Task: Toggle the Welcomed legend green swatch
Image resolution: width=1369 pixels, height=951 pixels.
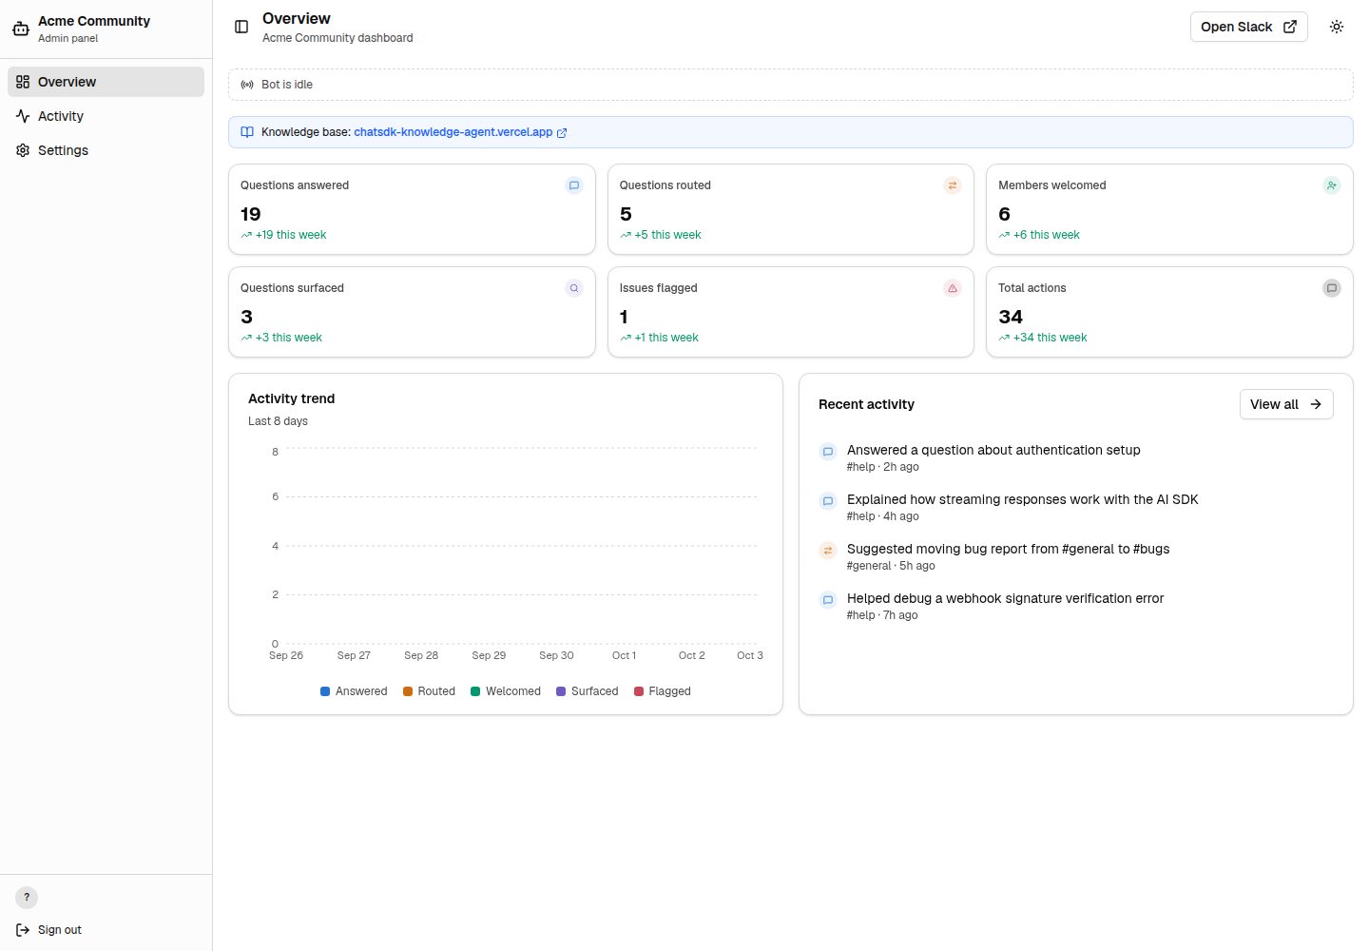Action: click(475, 691)
